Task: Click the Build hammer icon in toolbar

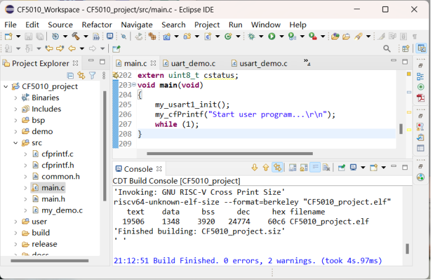Action: point(75,36)
